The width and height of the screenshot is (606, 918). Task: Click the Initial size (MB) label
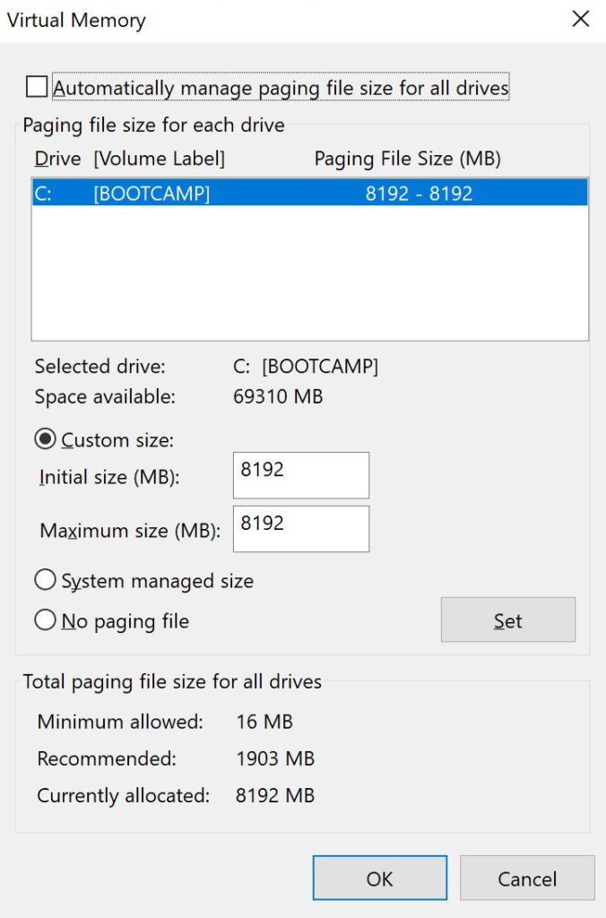109,478
